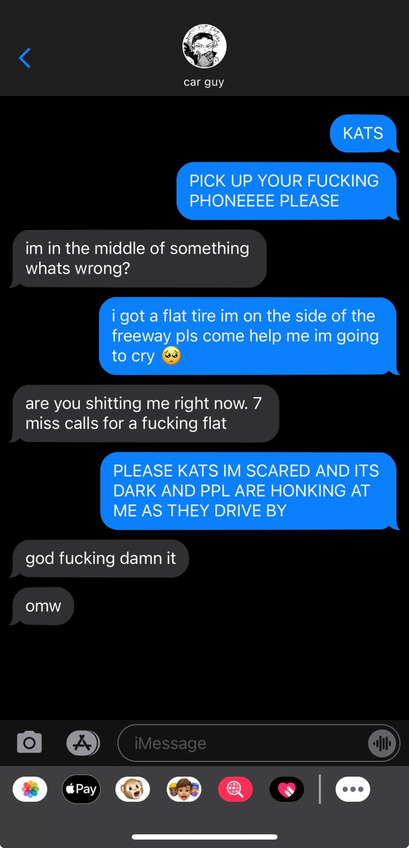
Task: Open Digital Touch heart icon
Action: pos(287,789)
